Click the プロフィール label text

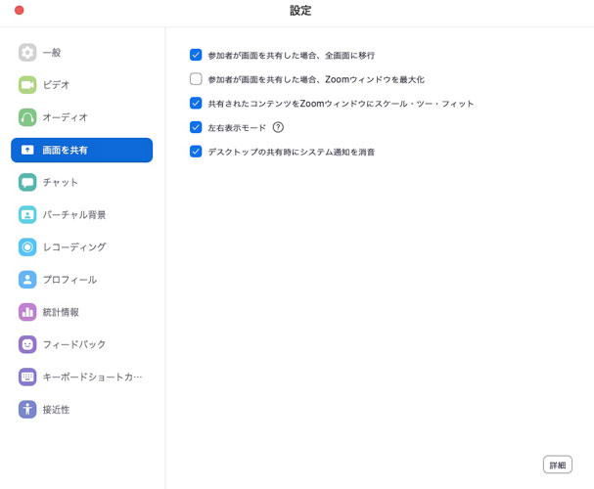pos(69,280)
